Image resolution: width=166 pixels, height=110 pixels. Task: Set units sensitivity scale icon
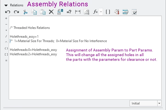click(x=87, y=12)
